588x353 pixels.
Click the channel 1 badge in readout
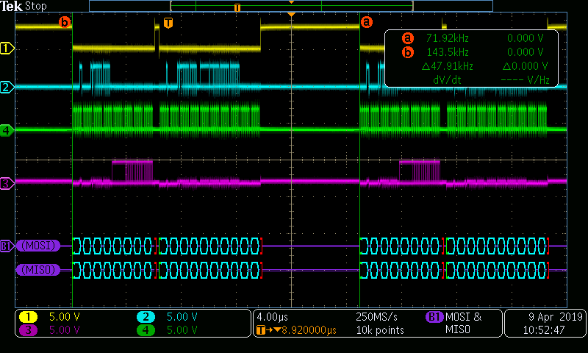(x=28, y=317)
